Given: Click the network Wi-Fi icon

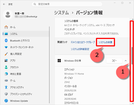Looking at the screenshot, I should 6,47.
